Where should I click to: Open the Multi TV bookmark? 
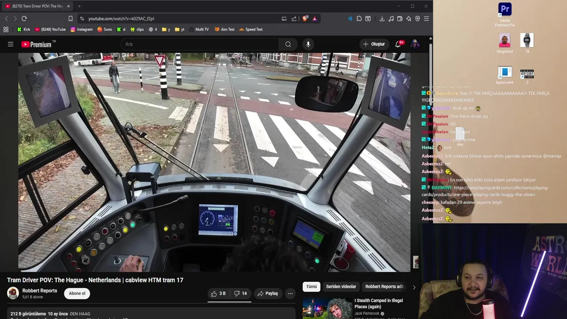(198, 29)
